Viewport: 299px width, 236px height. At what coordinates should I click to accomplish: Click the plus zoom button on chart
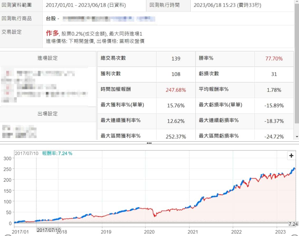pyautogui.click(x=291, y=156)
